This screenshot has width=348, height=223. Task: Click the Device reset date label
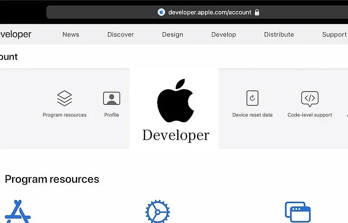click(253, 115)
